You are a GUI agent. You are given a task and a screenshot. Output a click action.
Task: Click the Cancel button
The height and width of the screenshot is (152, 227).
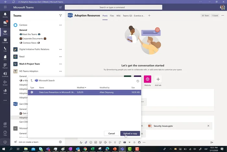pyautogui.click(x=112, y=133)
